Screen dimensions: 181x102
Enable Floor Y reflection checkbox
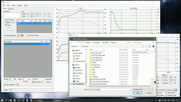click(x=163, y=77)
